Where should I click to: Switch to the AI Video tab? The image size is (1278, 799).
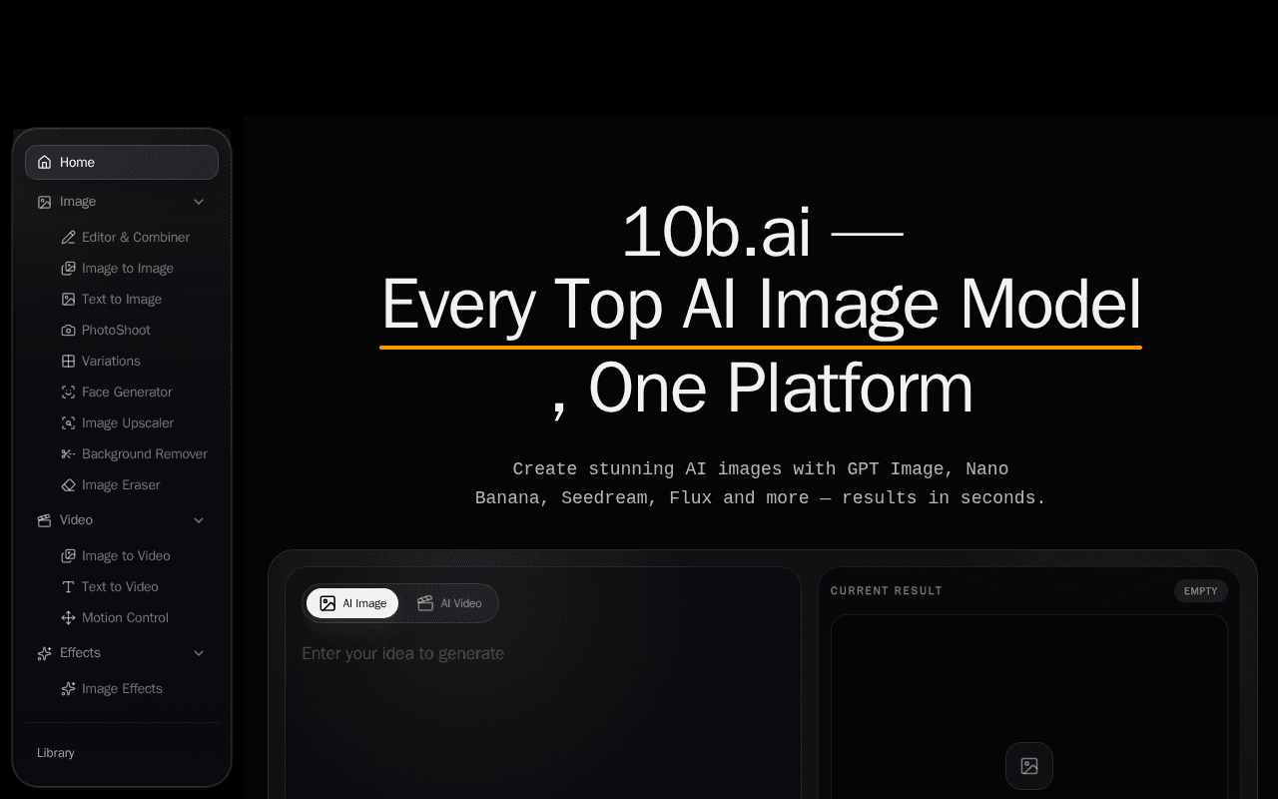point(449,603)
